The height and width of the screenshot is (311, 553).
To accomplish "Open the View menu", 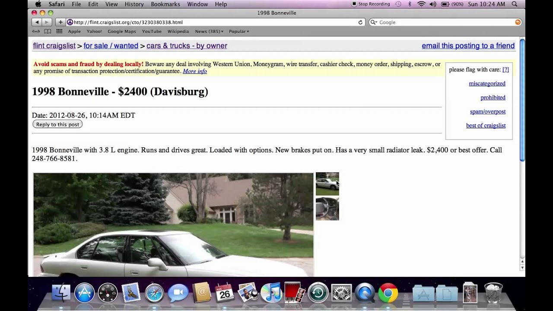I will [111, 4].
